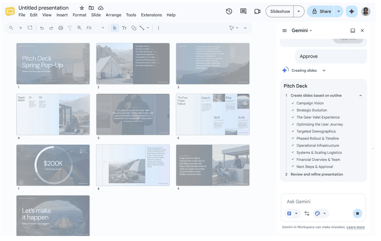Start the Slideshow
Image resolution: width=381 pixels, height=241 pixels.
tap(280, 11)
